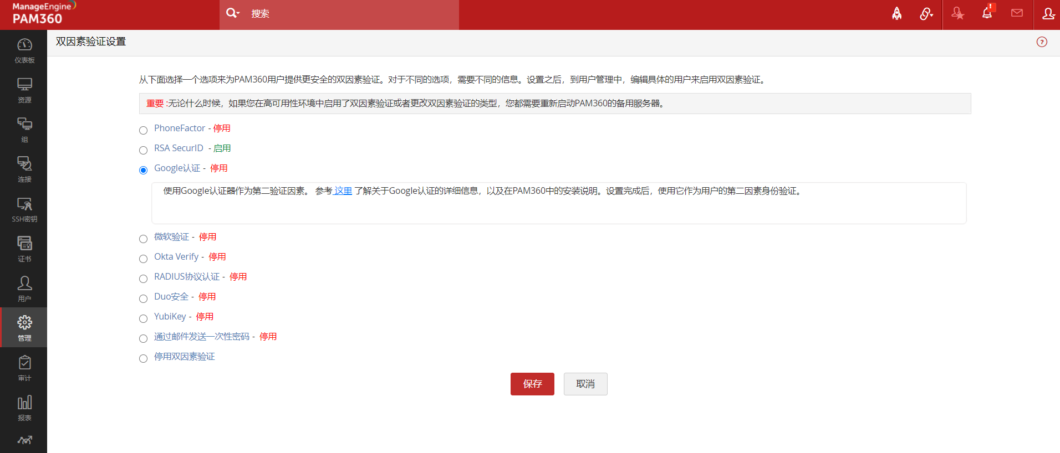Click the 停用双因素验证 option label
Viewport: 1060px width, 453px height.
185,357
